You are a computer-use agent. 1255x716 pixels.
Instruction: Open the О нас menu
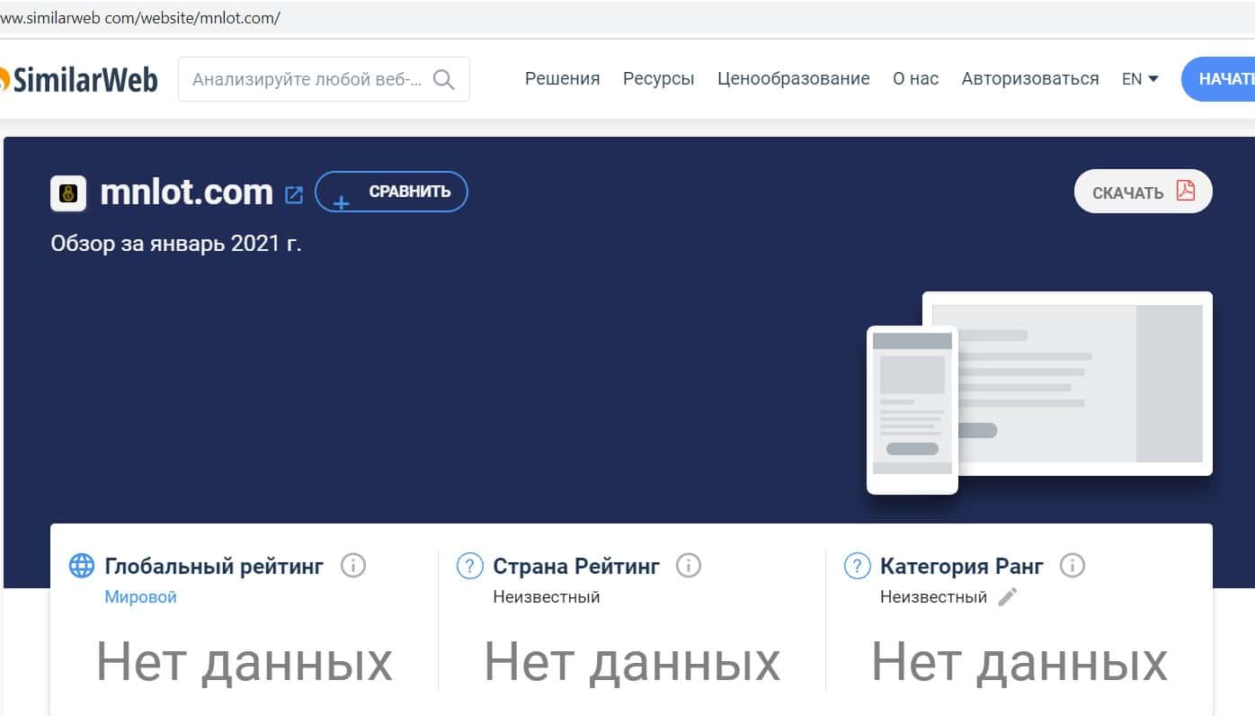pyautogui.click(x=916, y=79)
